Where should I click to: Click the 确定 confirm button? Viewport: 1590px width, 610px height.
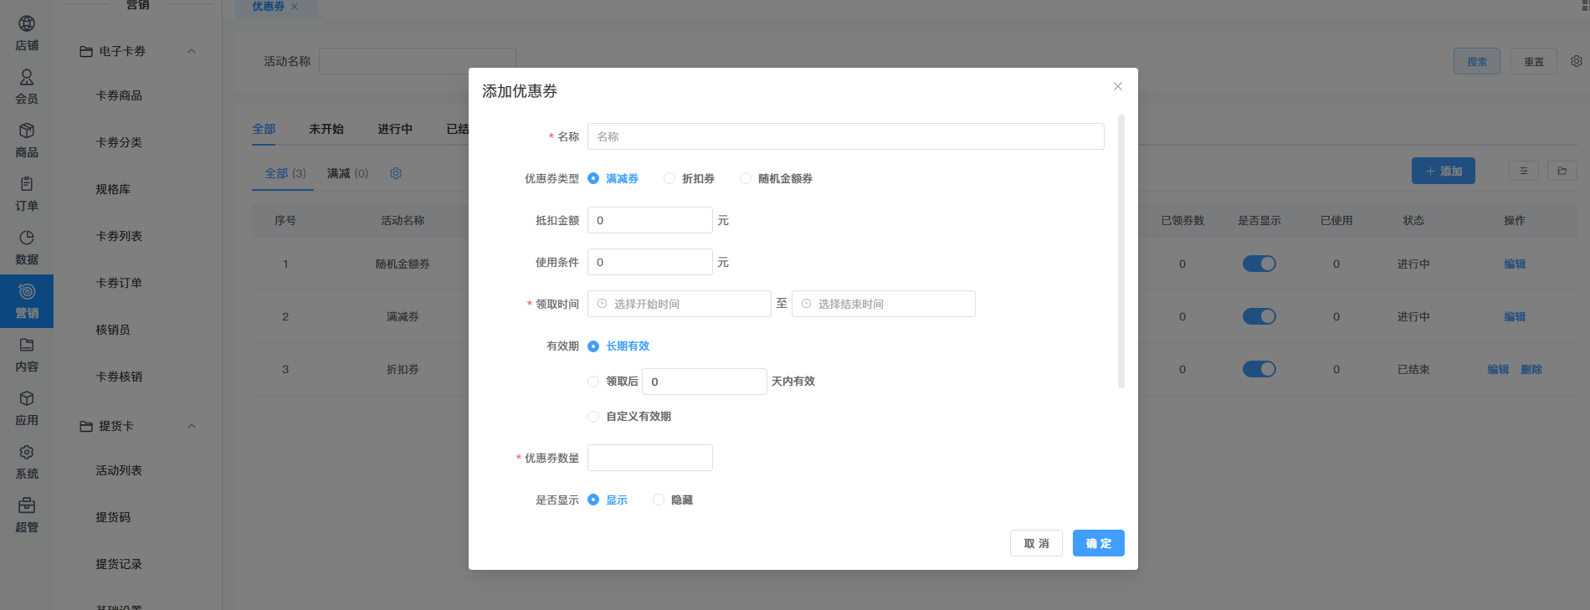pyautogui.click(x=1099, y=543)
